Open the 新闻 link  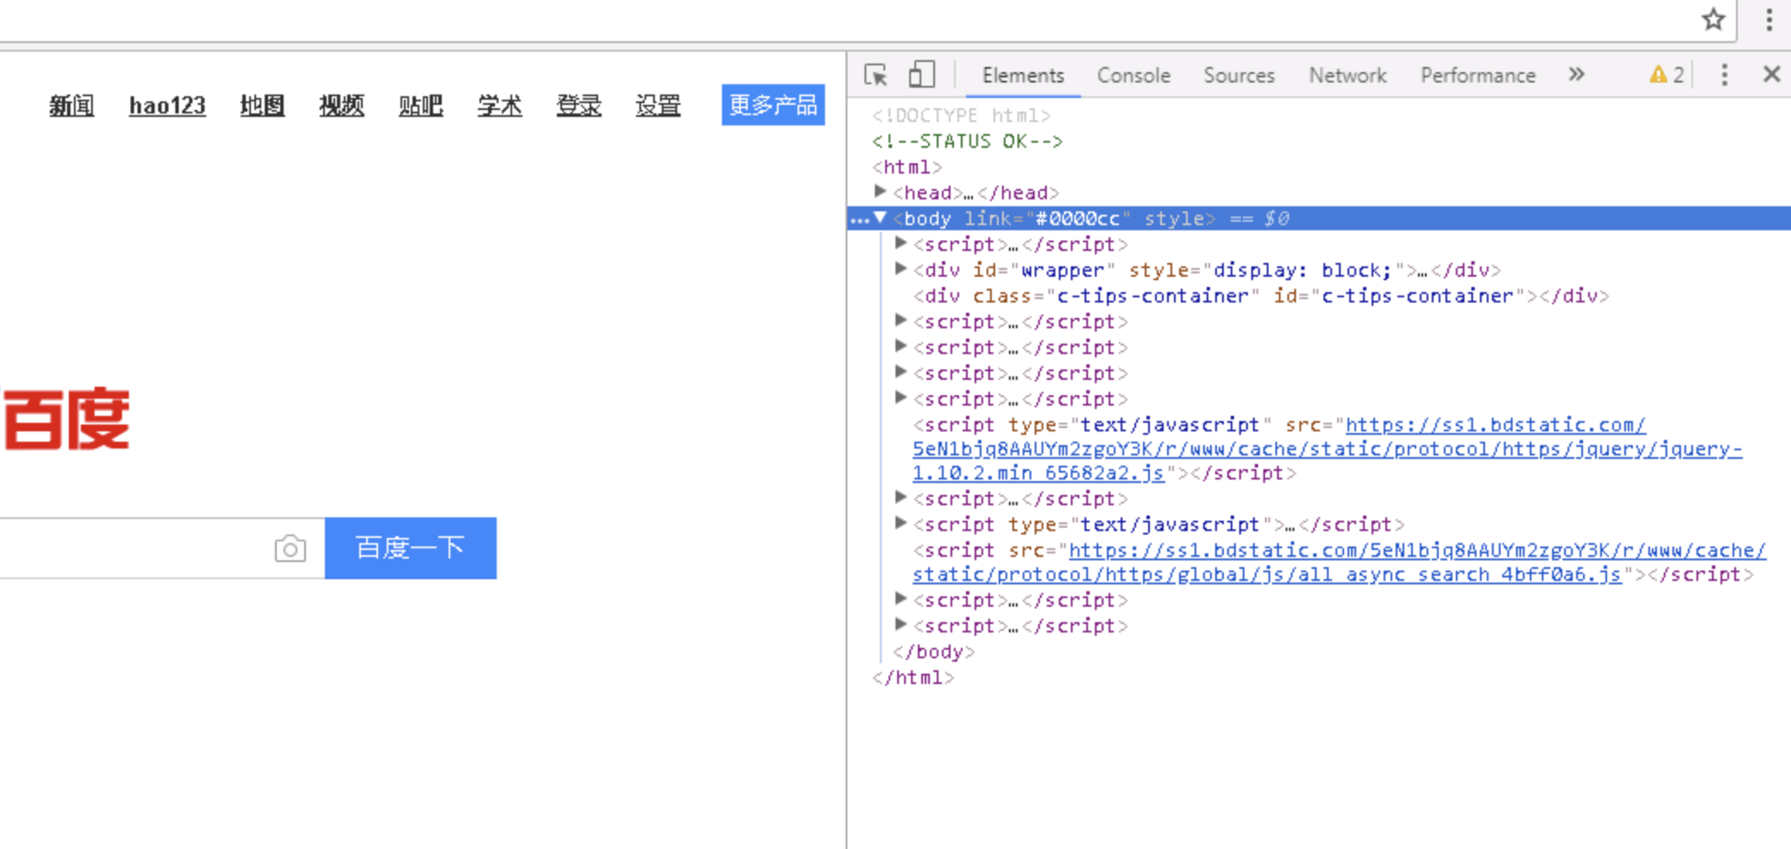[x=71, y=106]
